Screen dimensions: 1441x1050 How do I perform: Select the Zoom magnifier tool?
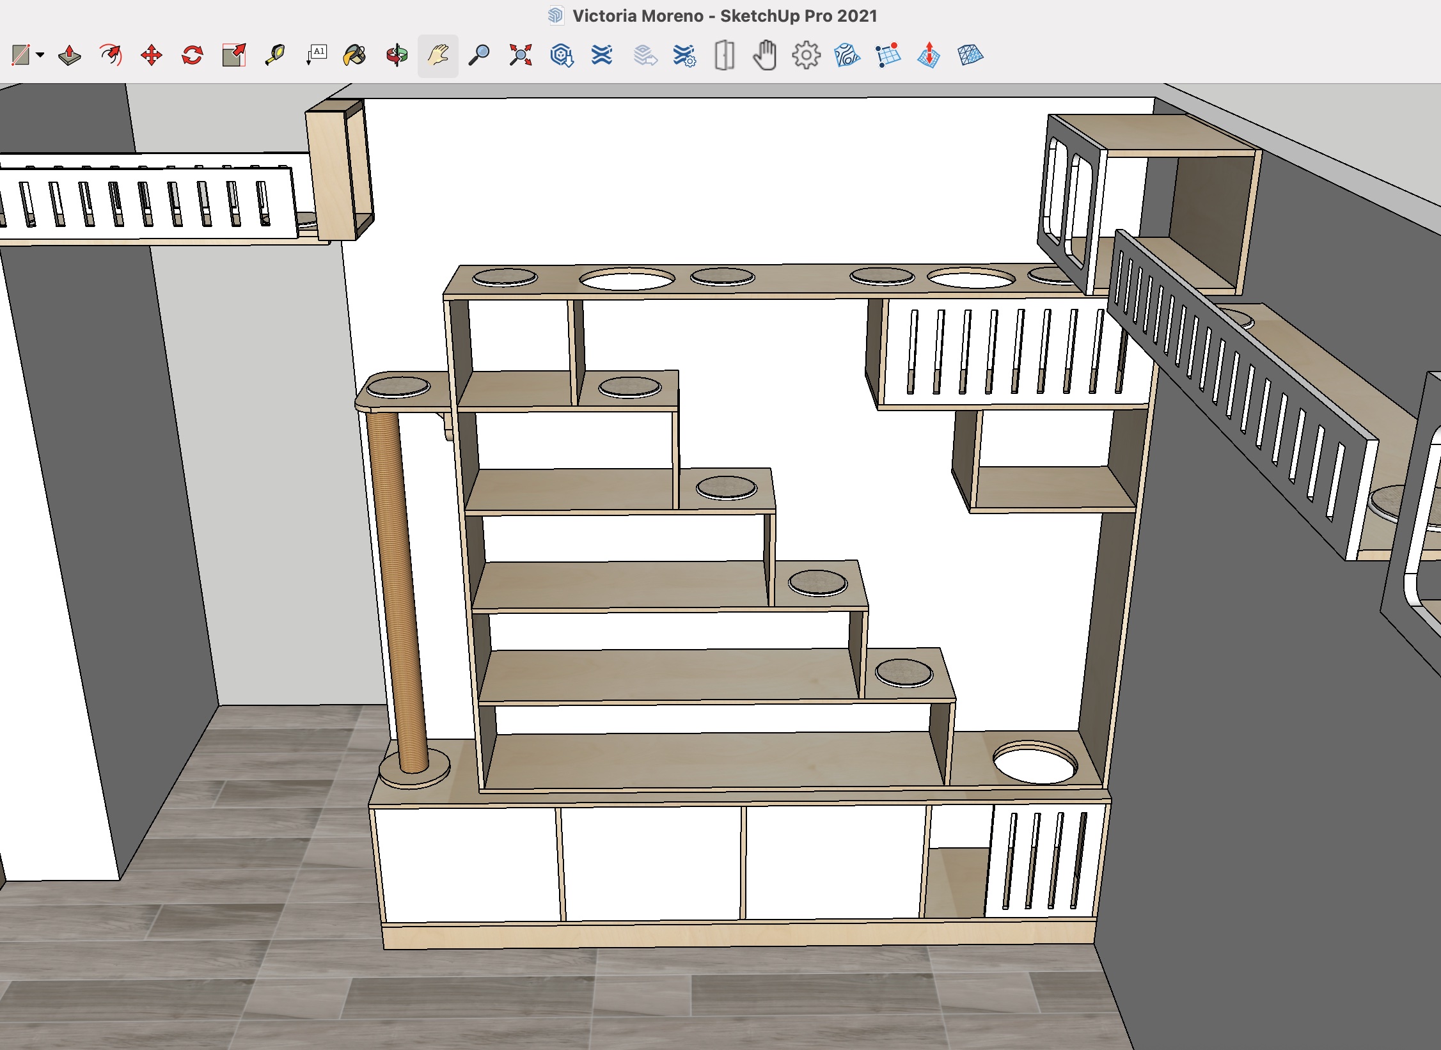click(x=479, y=55)
